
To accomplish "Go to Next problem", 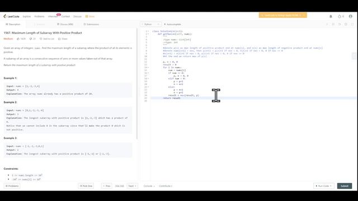I will tap(132, 186).
